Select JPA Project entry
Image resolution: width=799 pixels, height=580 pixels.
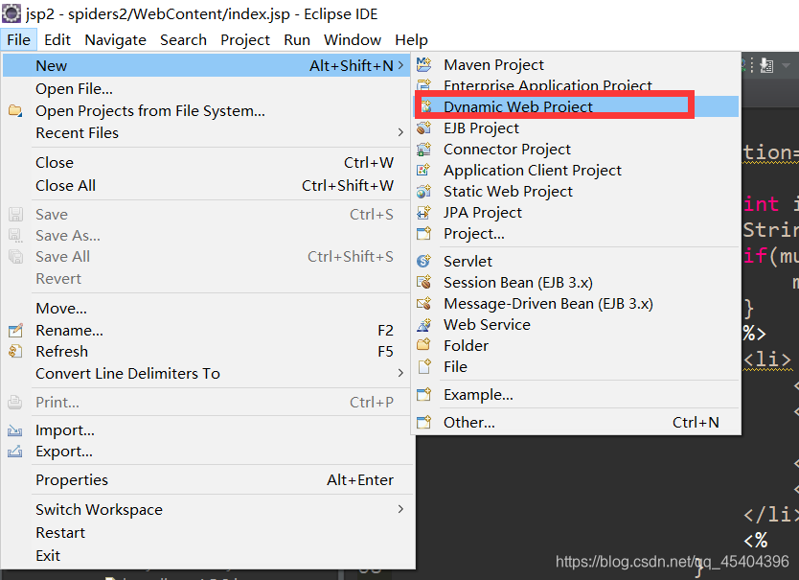577,212
